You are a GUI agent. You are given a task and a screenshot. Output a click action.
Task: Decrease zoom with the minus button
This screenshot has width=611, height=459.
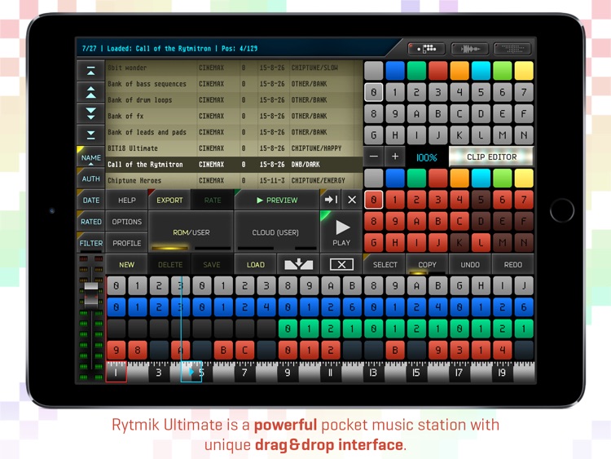point(374,157)
